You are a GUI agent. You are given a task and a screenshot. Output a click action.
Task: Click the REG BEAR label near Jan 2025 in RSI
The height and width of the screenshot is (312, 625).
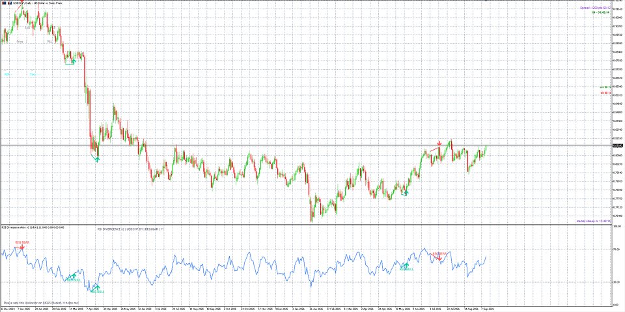22,242
